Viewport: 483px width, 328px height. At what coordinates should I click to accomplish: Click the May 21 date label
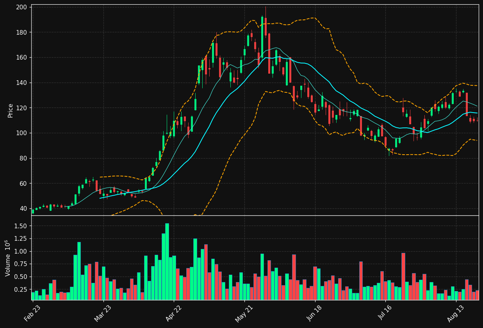click(x=244, y=313)
